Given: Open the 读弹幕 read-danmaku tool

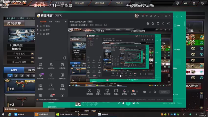Looking at the screenshot, I should pos(40,87).
